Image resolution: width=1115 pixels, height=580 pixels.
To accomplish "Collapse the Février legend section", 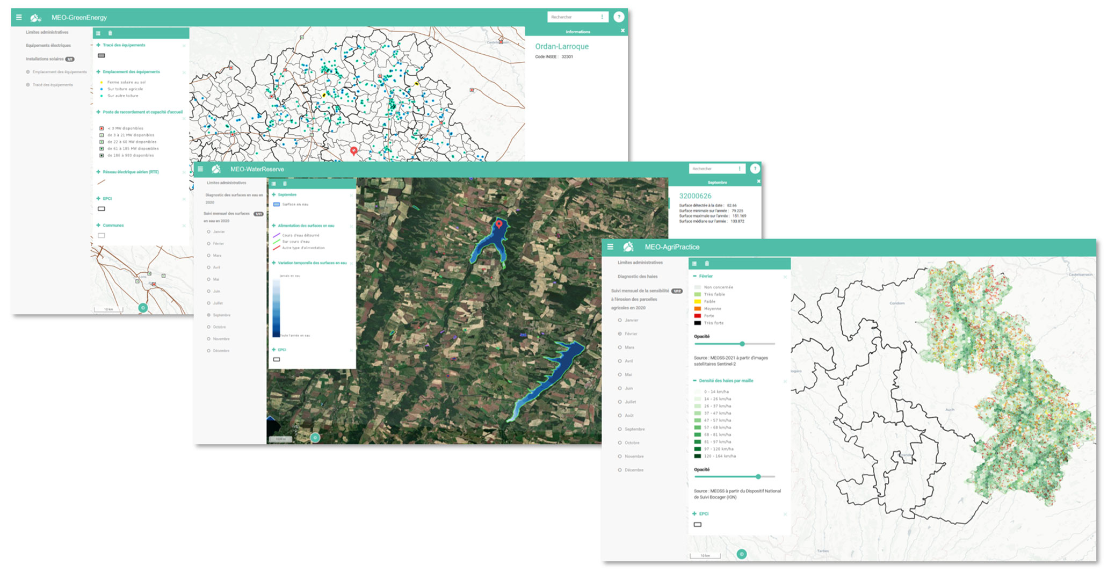I will [x=695, y=276].
